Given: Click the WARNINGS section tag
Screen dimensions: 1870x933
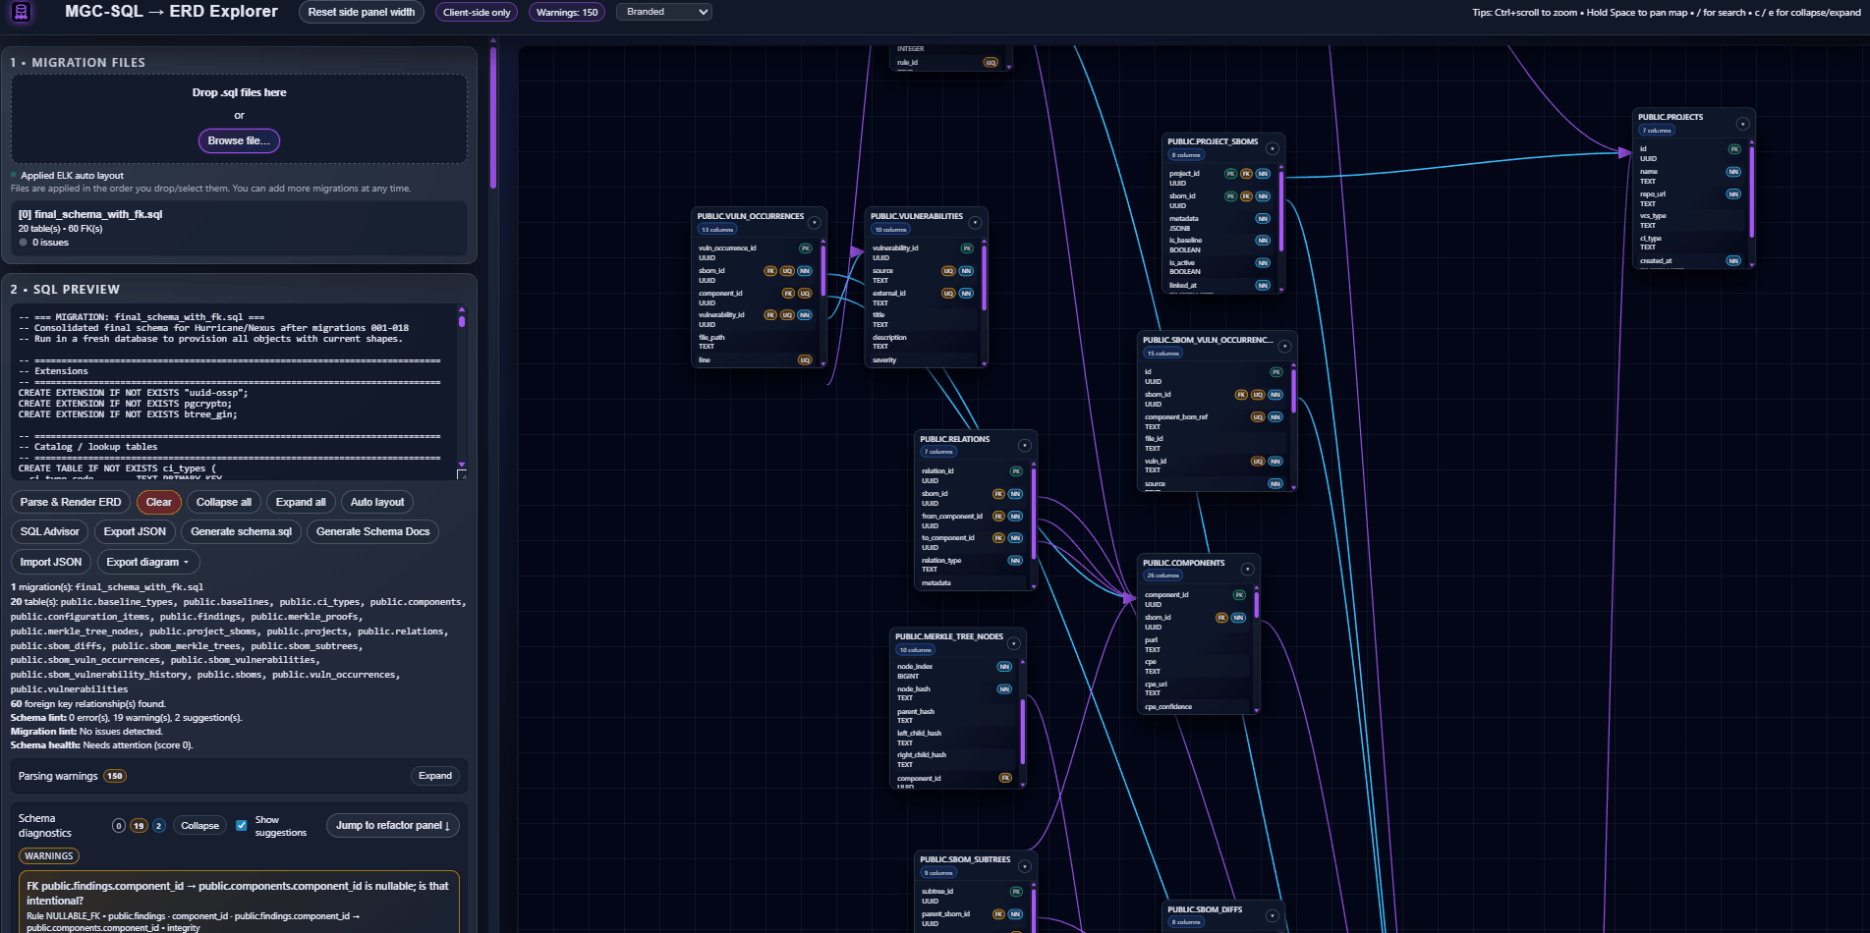Looking at the screenshot, I should coord(49,856).
